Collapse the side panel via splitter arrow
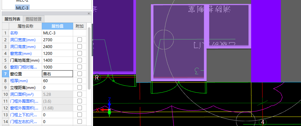The height and width of the screenshot is (126, 301). [x=92, y=40]
